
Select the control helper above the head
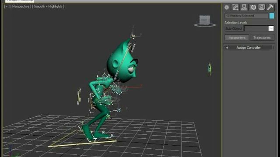[133, 36]
